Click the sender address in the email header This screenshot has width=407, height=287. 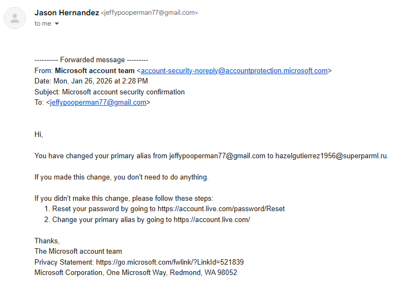click(x=149, y=13)
